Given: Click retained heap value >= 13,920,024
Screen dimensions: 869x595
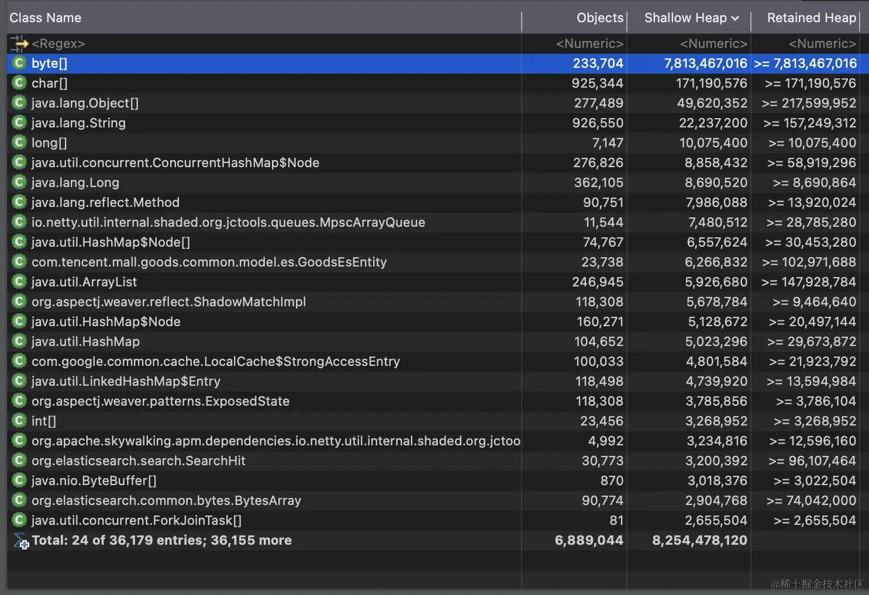Looking at the screenshot, I should (x=812, y=203).
